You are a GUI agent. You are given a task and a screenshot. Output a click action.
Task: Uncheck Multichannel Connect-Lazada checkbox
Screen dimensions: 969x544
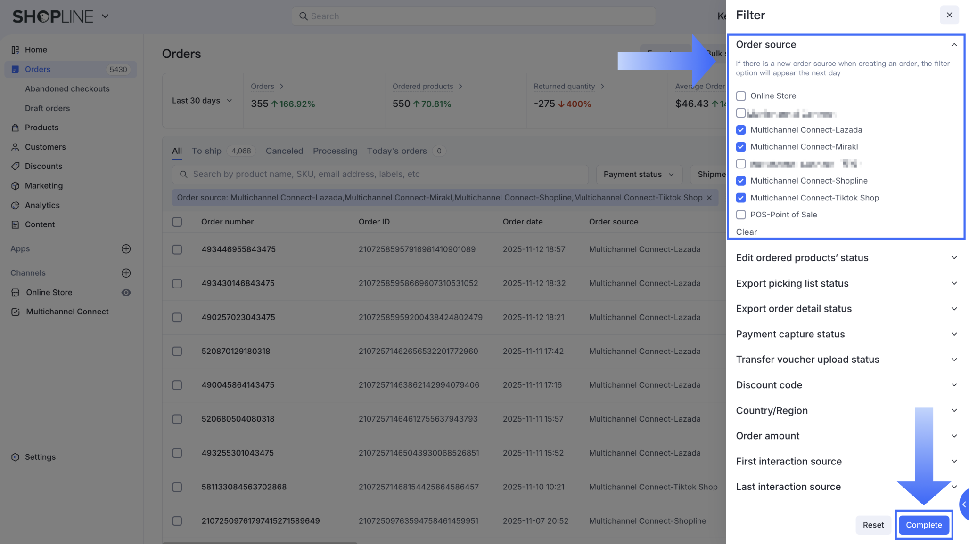pyautogui.click(x=741, y=130)
